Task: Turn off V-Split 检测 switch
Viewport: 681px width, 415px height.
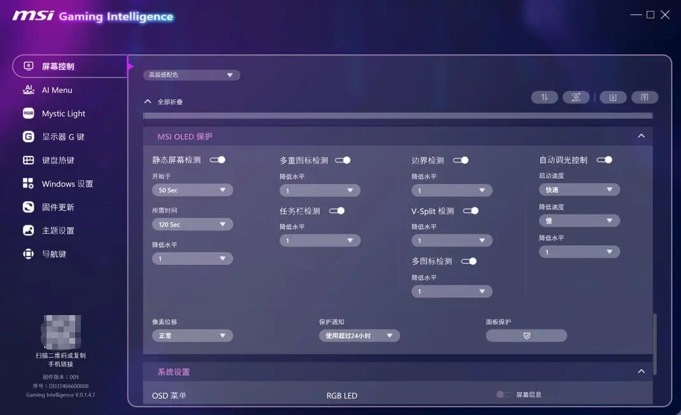Action: tap(471, 211)
